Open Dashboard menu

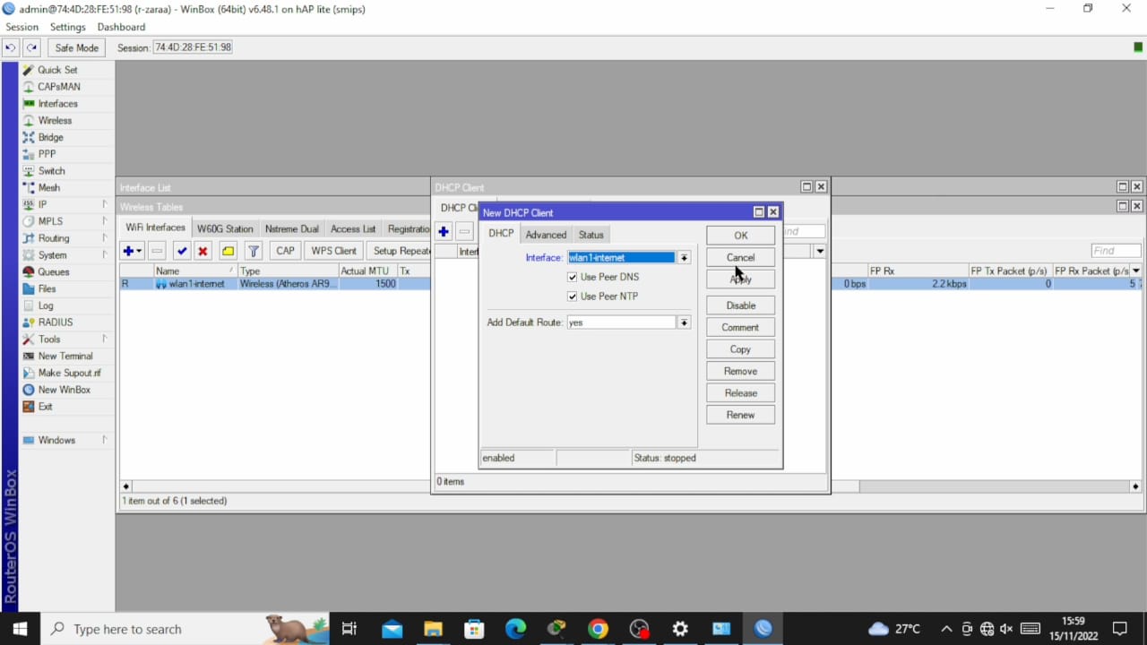(x=121, y=27)
